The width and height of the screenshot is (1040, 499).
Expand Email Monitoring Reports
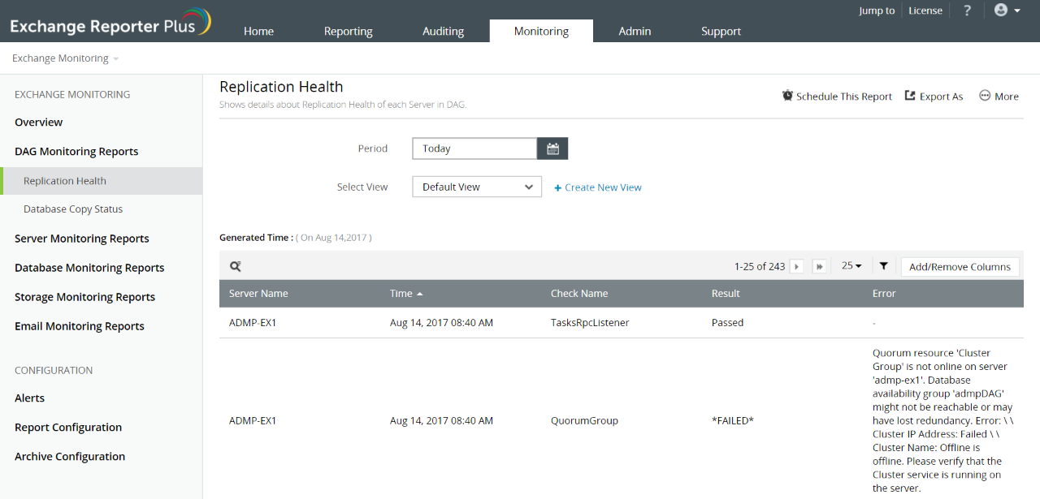coord(80,326)
